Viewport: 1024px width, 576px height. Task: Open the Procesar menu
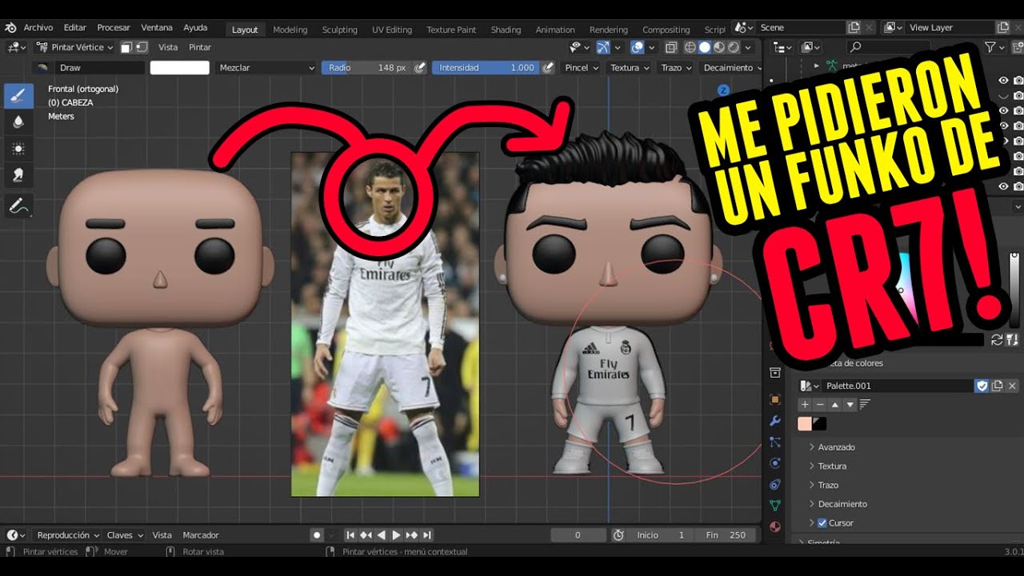[x=114, y=27]
